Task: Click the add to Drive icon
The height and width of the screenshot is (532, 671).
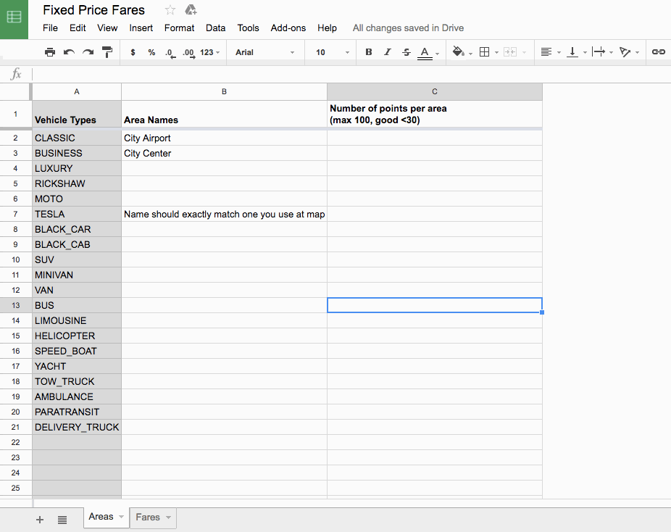Action: point(191,10)
